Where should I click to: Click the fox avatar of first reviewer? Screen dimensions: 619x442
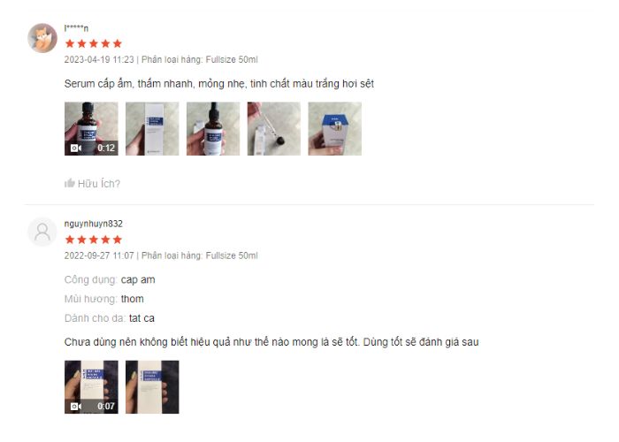tap(42, 38)
